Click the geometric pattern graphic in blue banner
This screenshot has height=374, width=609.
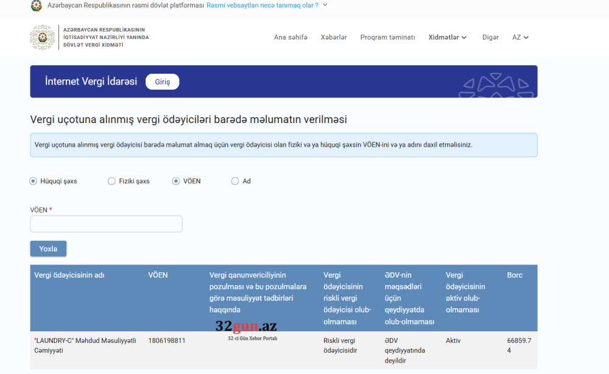[x=498, y=85]
